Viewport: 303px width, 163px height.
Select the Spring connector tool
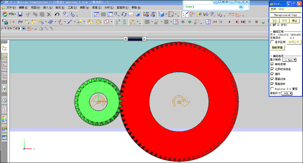coord(51,22)
